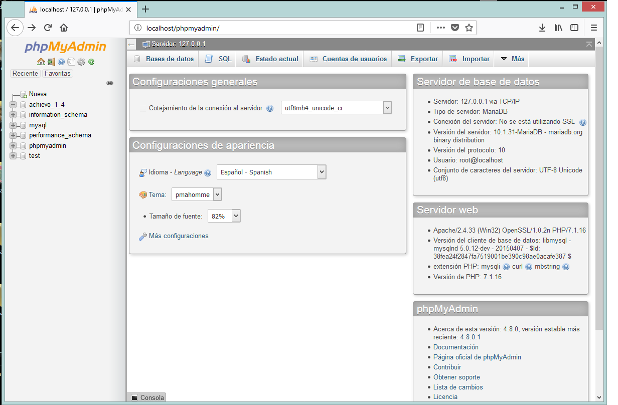Expand the phpmyadmin database node
This screenshot has width=618, height=405.
(13, 146)
